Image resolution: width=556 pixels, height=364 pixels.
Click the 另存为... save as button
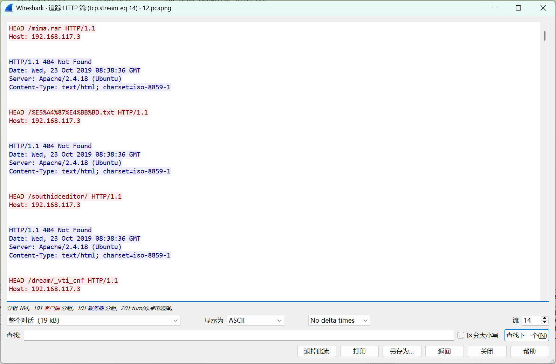coord(401,351)
